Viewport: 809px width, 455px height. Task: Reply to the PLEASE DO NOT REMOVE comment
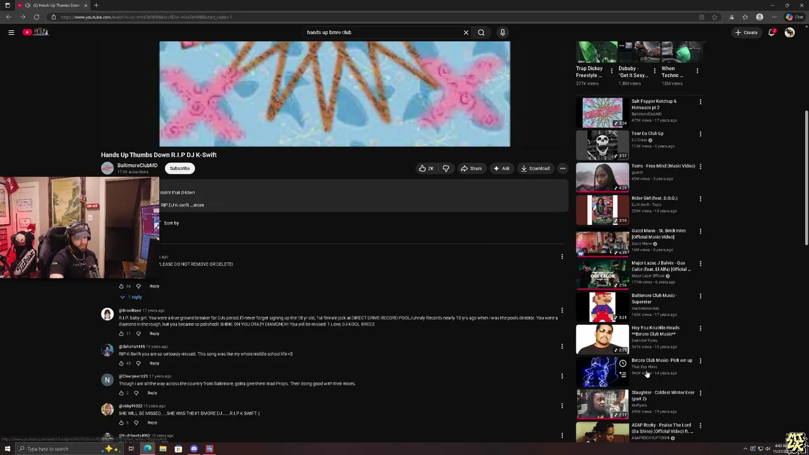click(x=154, y=286)
